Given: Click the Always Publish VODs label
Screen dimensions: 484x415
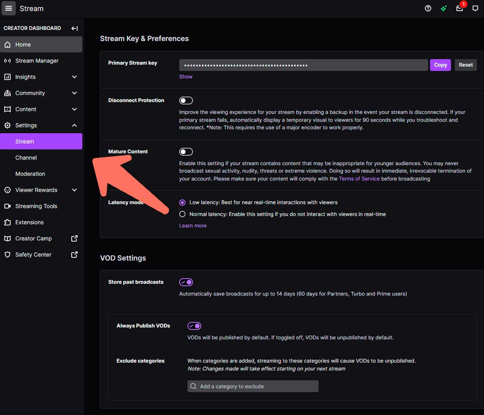Looking at the screenshot, I should [143, 326].
